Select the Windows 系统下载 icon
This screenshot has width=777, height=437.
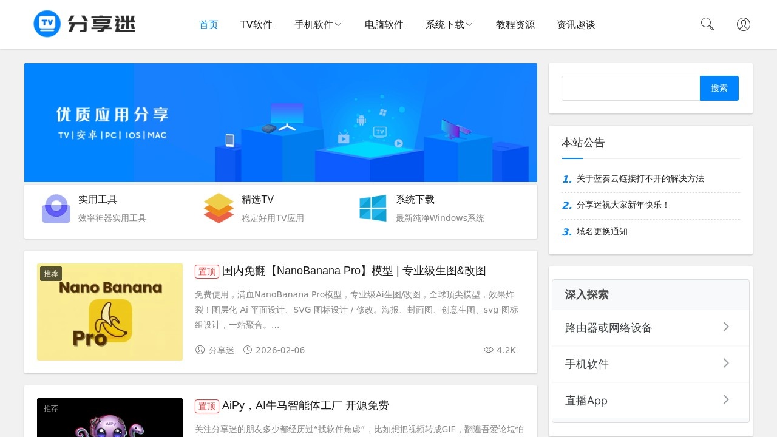(373, 208)
